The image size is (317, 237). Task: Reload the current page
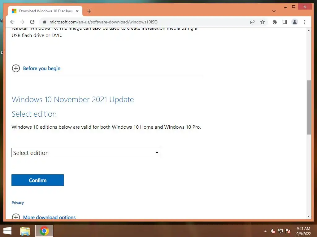coord(32,22)
